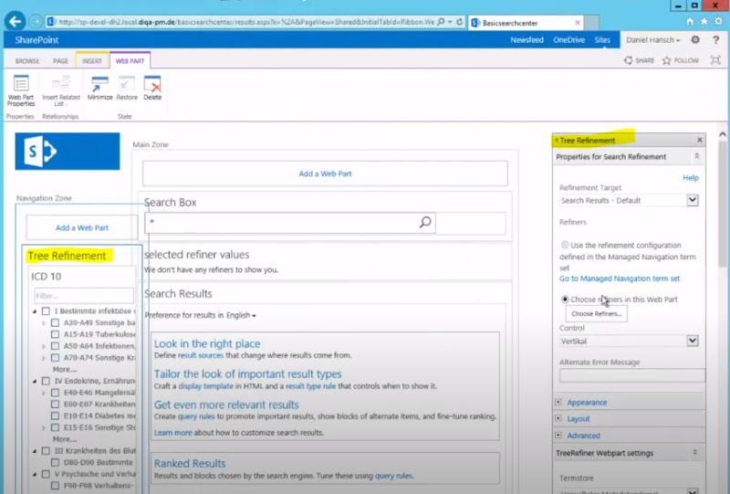Select 'Choose refiners in this Web Part' radio
The image size is (730, 494).
click(565, 299)
